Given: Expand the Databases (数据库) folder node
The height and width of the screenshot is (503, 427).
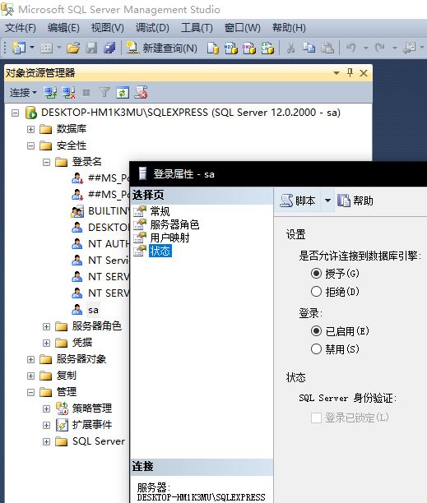Looking at the screenshot, I should pos(30,129).
